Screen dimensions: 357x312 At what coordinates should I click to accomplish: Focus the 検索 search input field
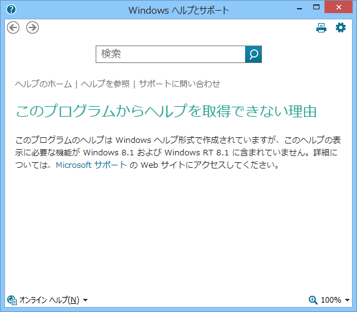171,54
